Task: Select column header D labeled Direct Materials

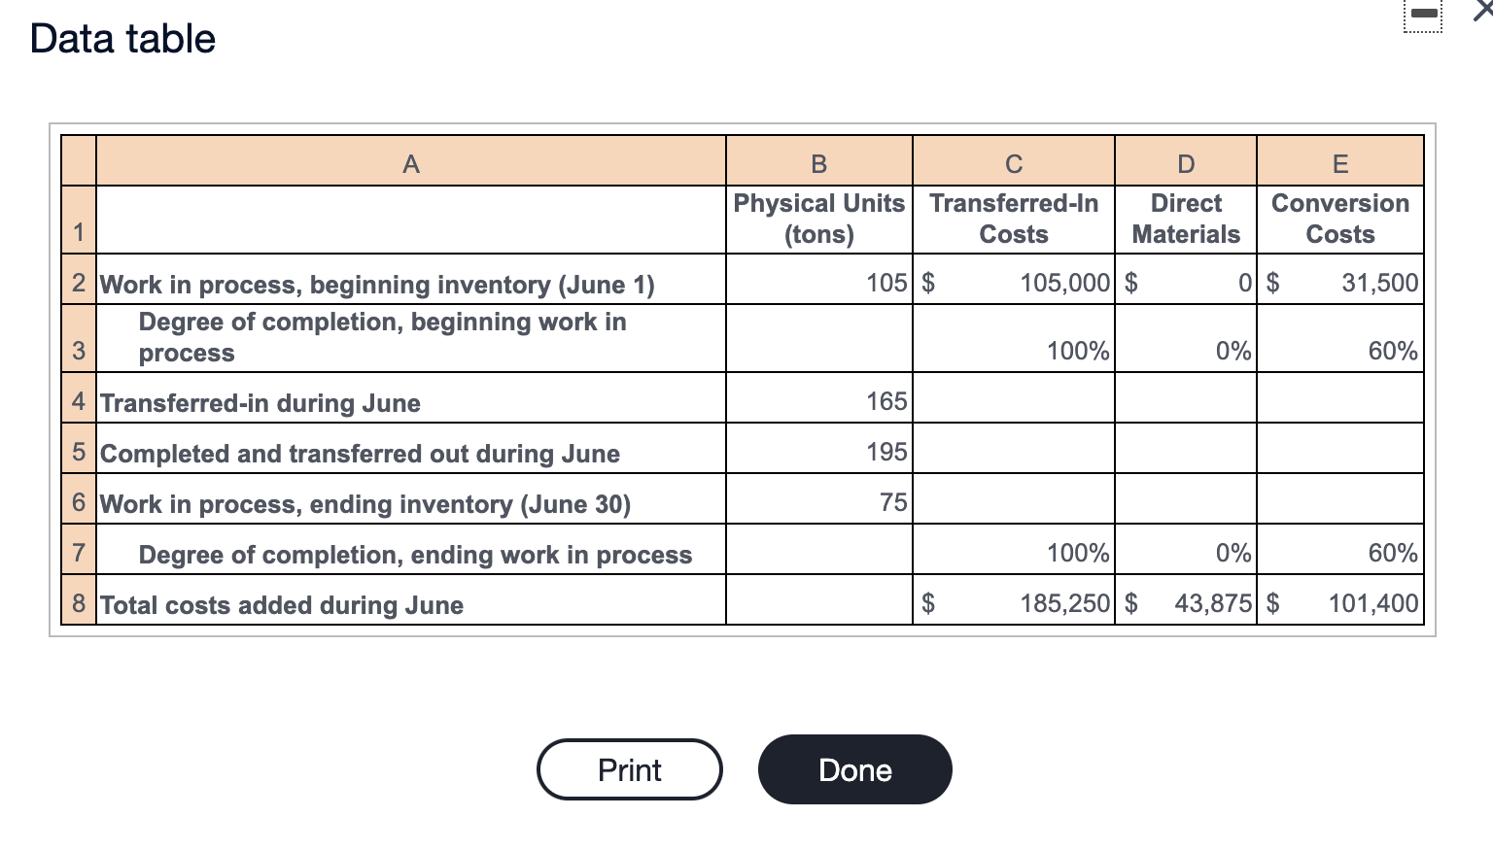Action: pos(1185,161)
